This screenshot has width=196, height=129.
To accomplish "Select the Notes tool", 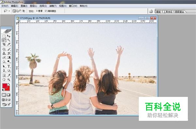I will 4,75.
